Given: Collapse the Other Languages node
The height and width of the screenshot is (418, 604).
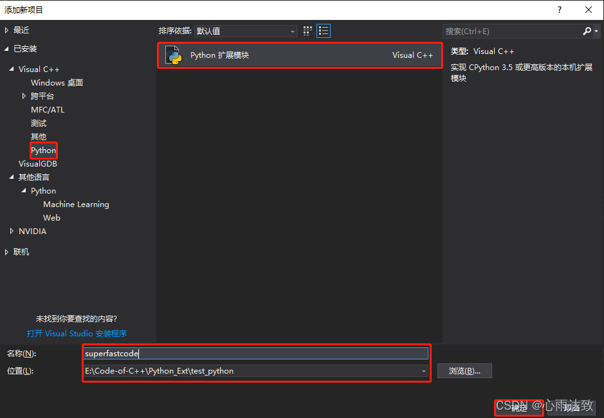Looking at the screenshot, I should (x=12, y=177).
